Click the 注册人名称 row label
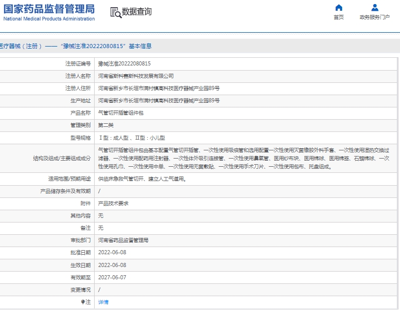The height and width of the screenshot is (311, 400). click(x=78, y=76)
